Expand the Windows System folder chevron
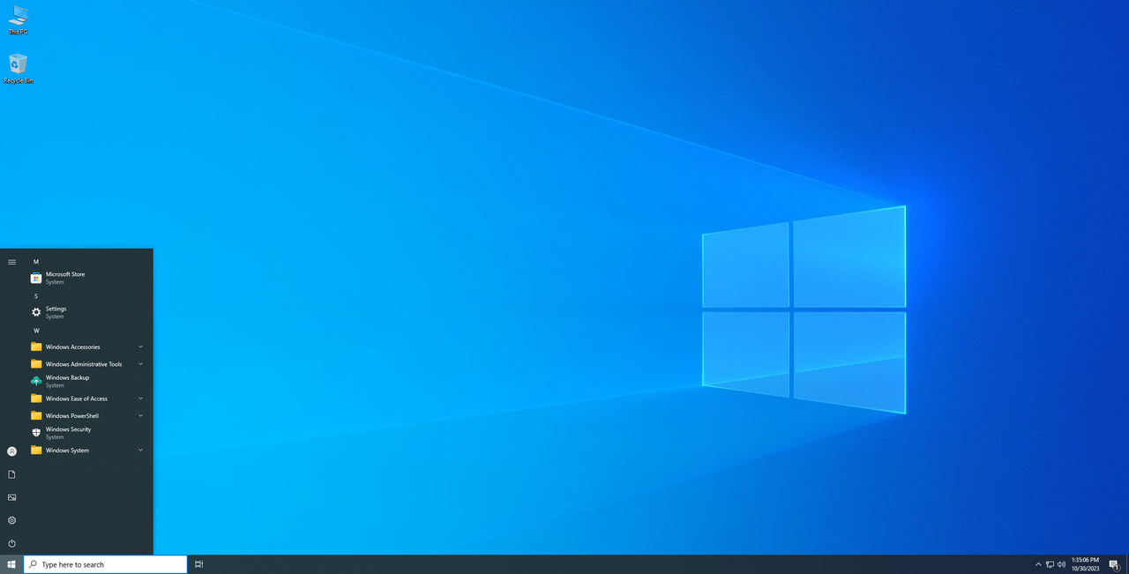 [140, 450]
